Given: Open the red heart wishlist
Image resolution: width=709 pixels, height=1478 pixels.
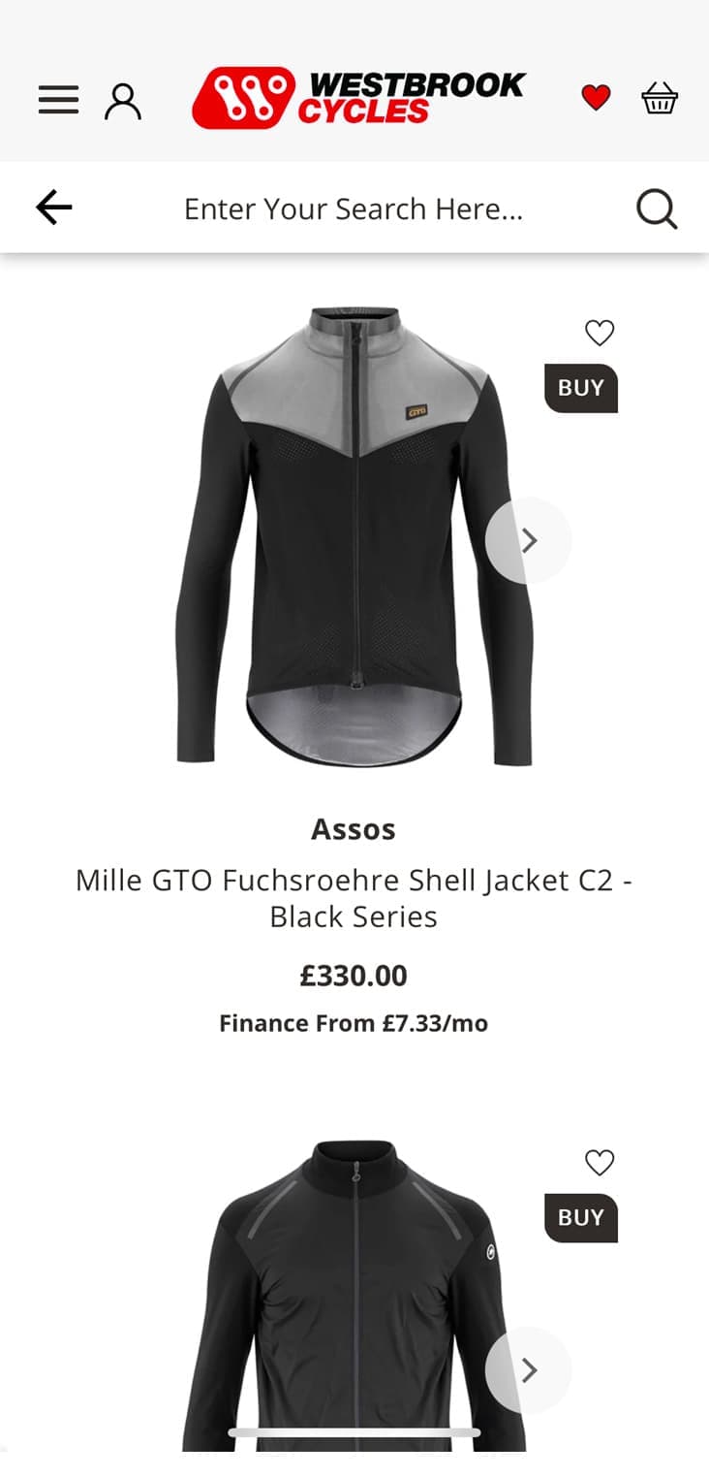Looking at the screenshot, I should coord(596,98).
